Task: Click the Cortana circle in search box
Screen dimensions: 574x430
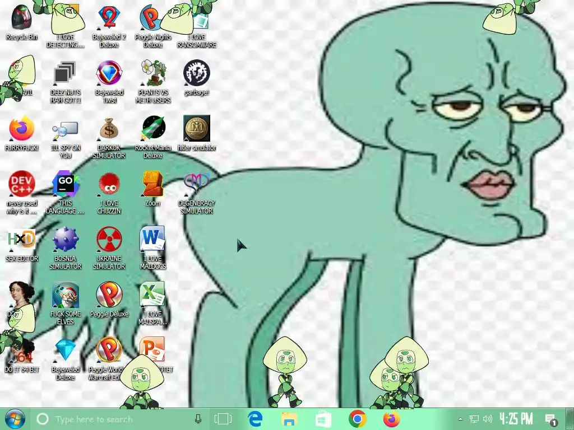Action: pyautogui.click(x=43, y=419)
